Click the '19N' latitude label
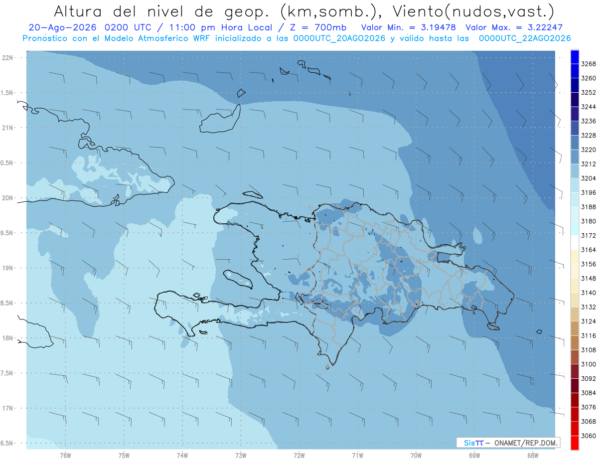This screenshot has height=462, width=598. point(8,268)
